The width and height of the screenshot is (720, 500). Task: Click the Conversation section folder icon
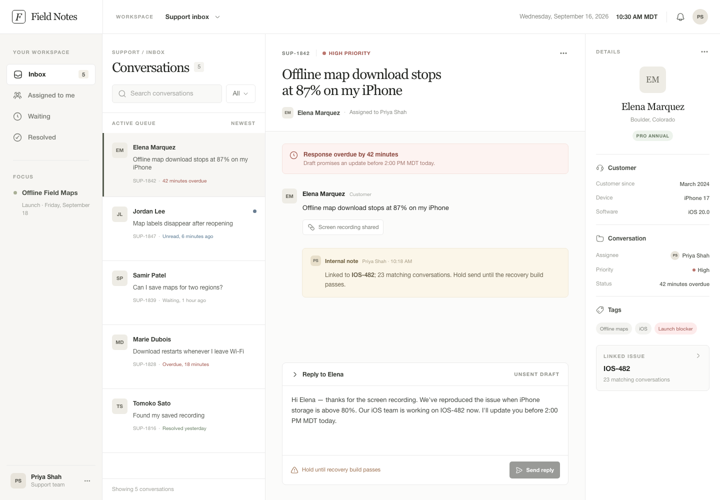click(600, 238)
